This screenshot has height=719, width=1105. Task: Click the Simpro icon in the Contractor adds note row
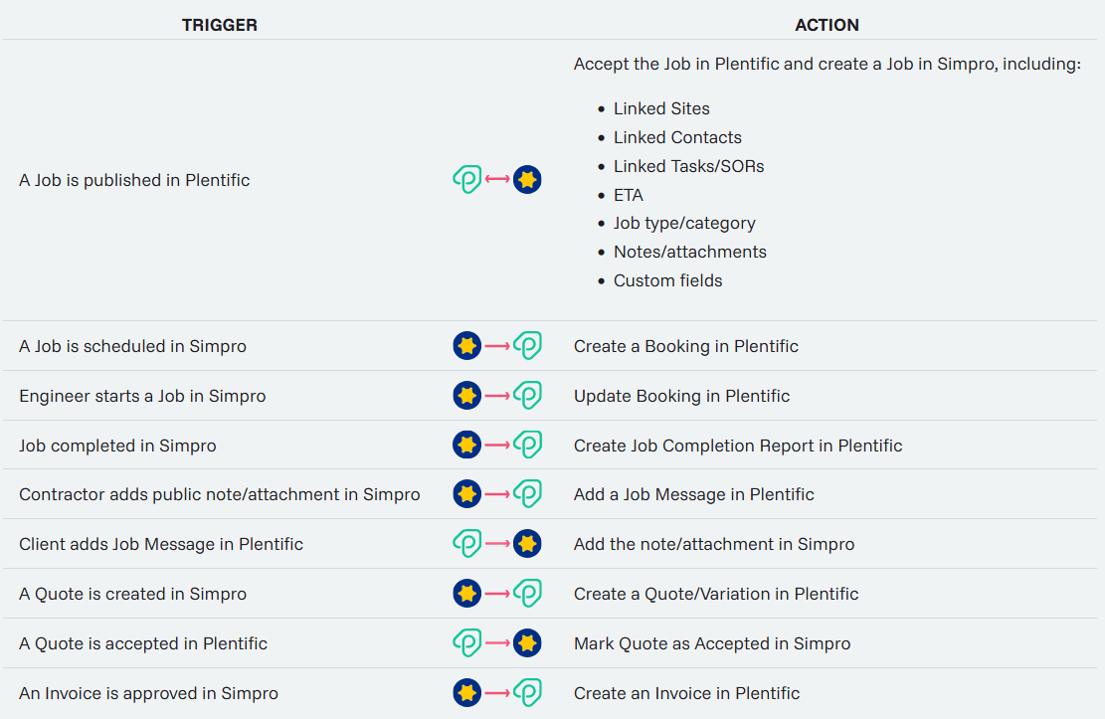pos(466,494)
